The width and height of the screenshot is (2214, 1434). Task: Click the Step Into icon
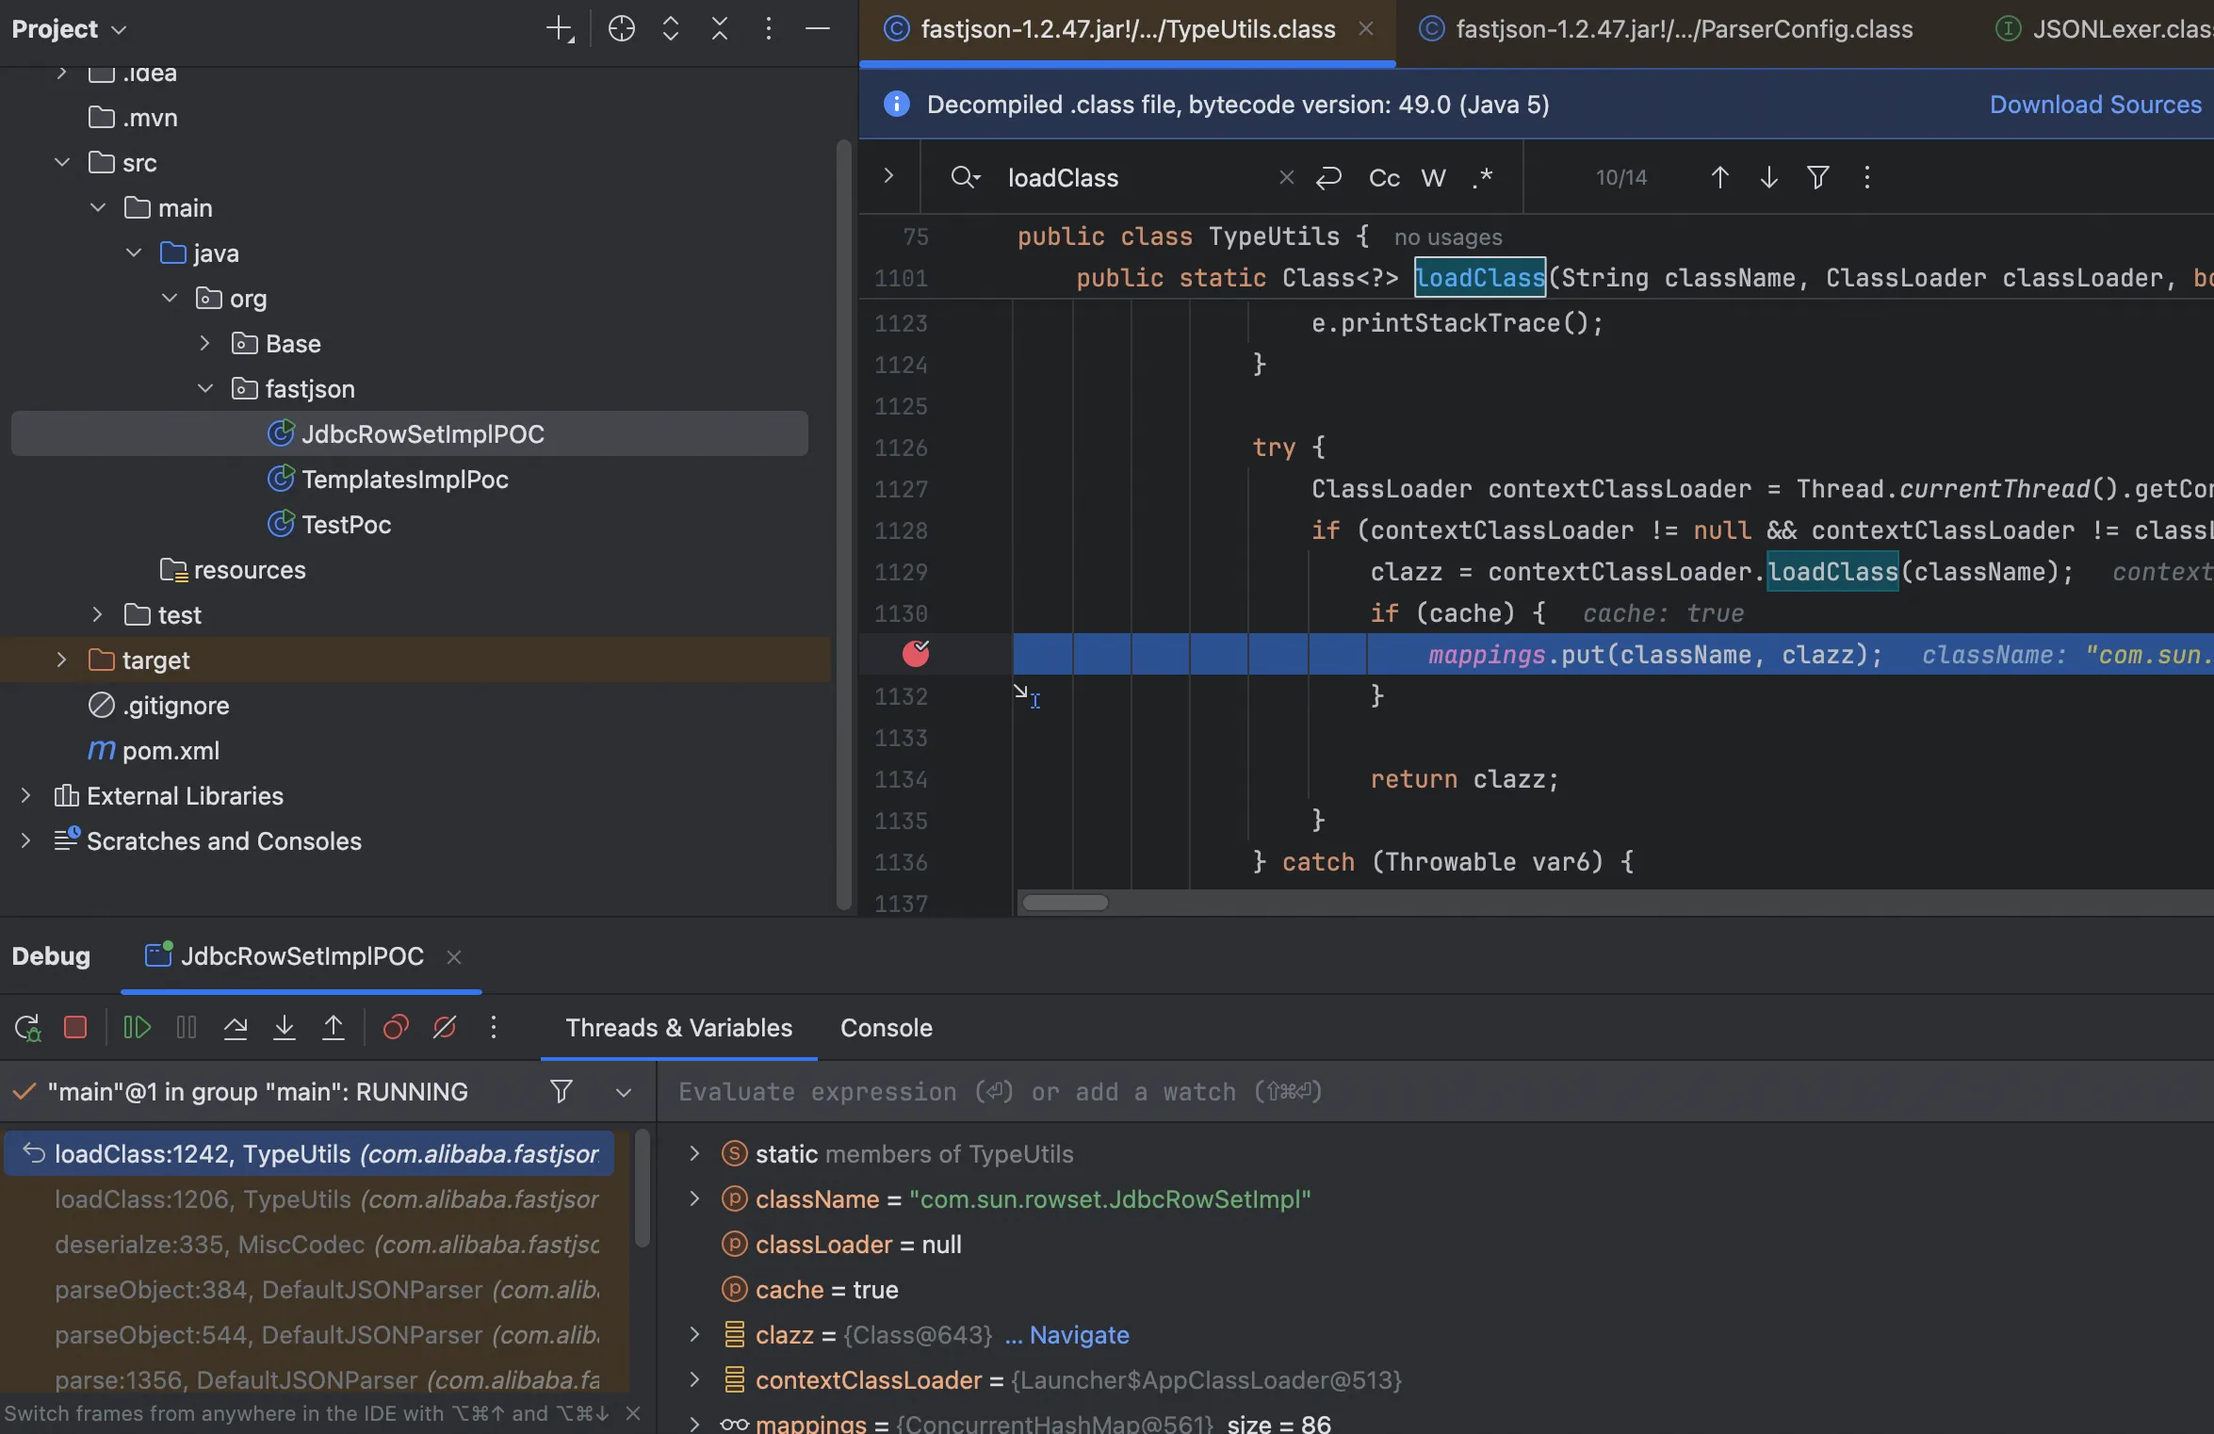285,1027
